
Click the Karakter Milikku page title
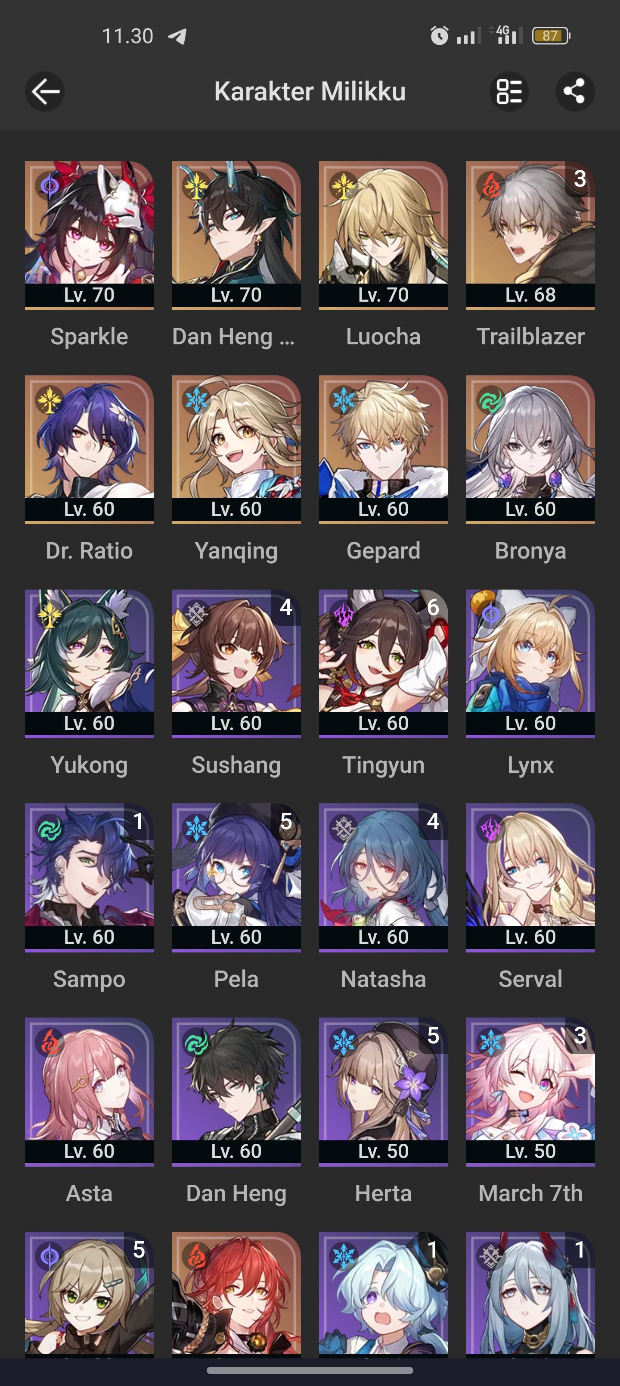(x=310, y=91)
